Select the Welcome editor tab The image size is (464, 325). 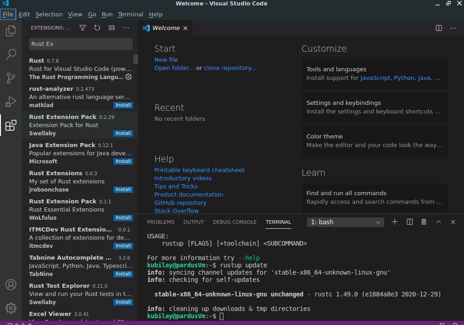(x=166, y=28)
